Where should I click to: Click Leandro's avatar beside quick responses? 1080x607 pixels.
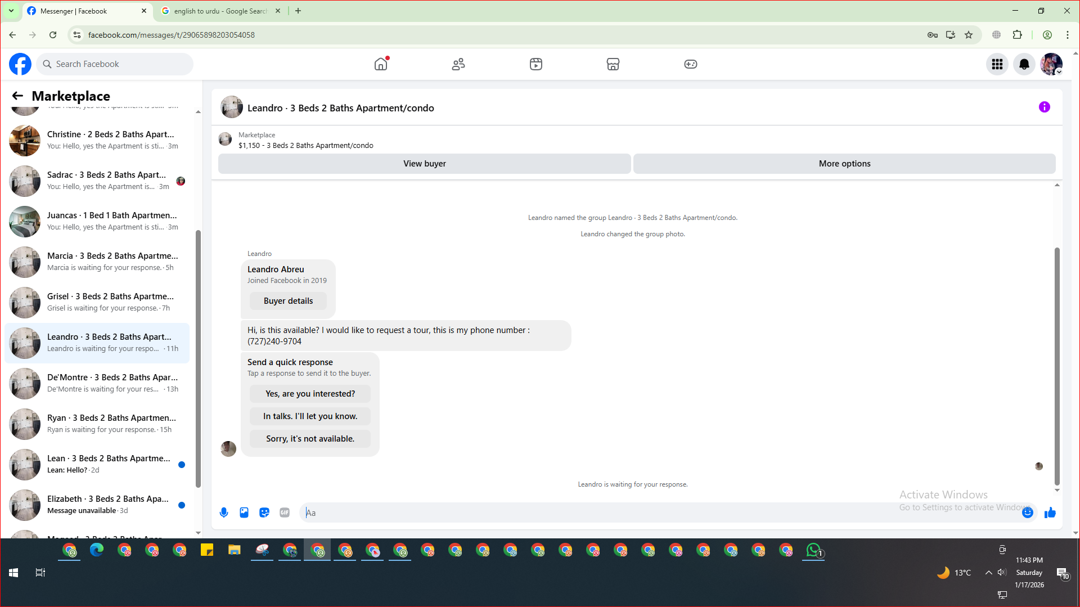(x=228, y=448)
